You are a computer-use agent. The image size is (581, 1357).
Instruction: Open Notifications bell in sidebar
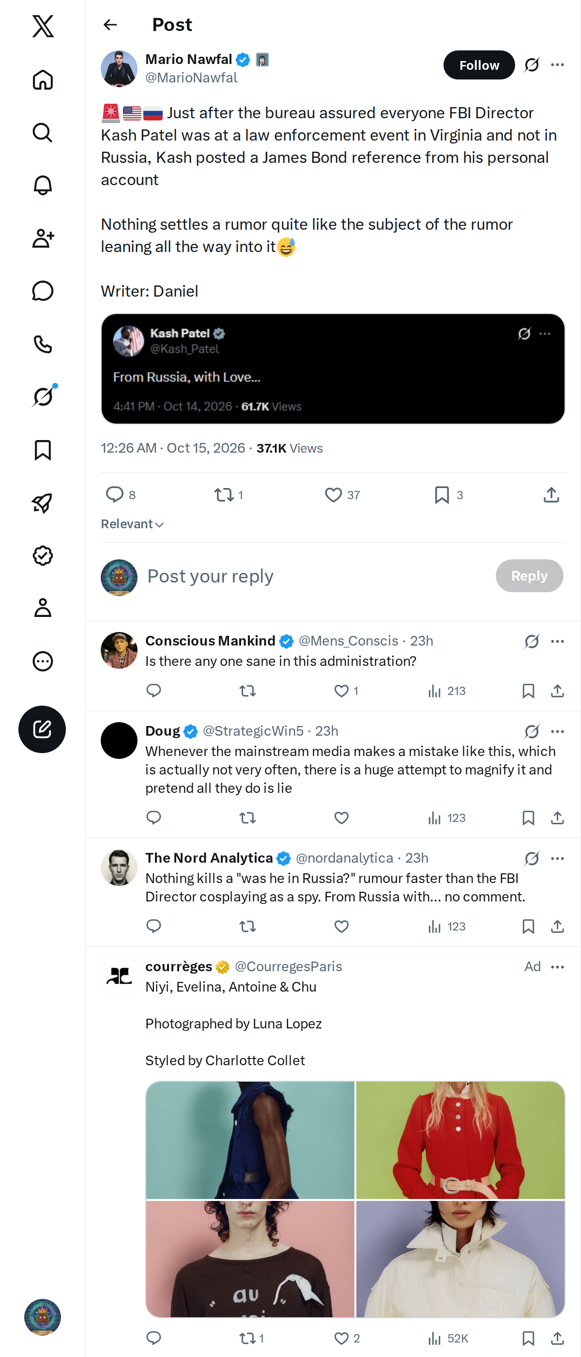(43, 186)
